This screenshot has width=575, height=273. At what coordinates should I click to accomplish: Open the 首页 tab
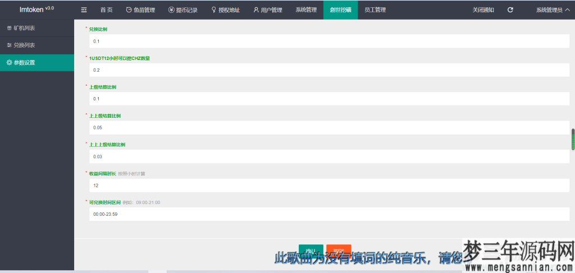106,10
